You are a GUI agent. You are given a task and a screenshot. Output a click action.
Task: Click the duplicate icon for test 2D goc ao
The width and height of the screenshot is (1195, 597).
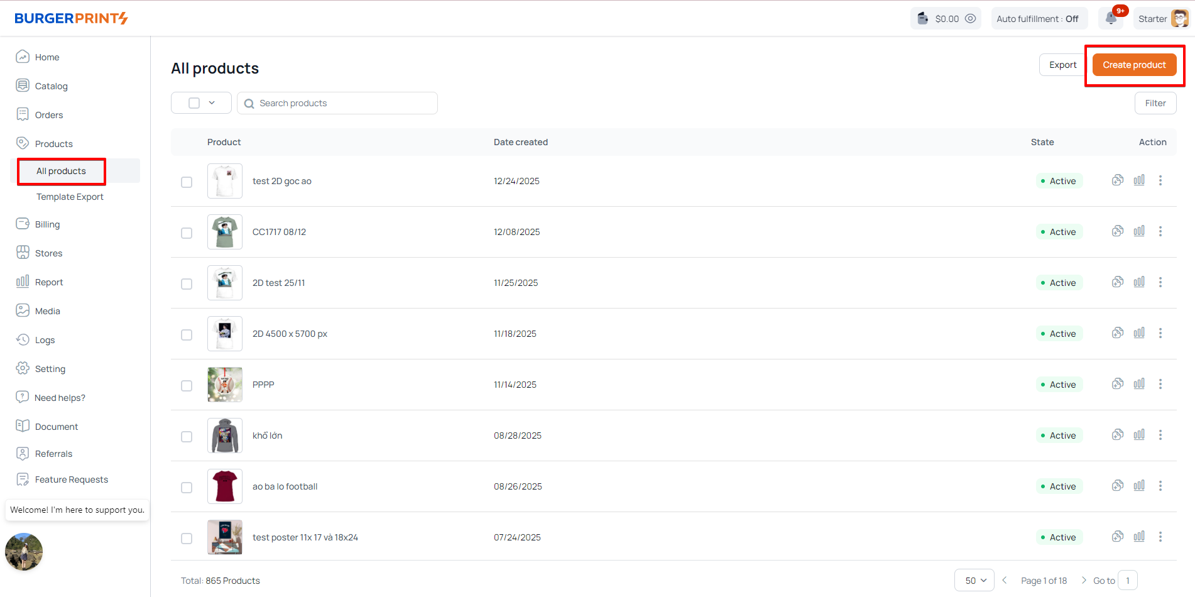click(1118, 180)
